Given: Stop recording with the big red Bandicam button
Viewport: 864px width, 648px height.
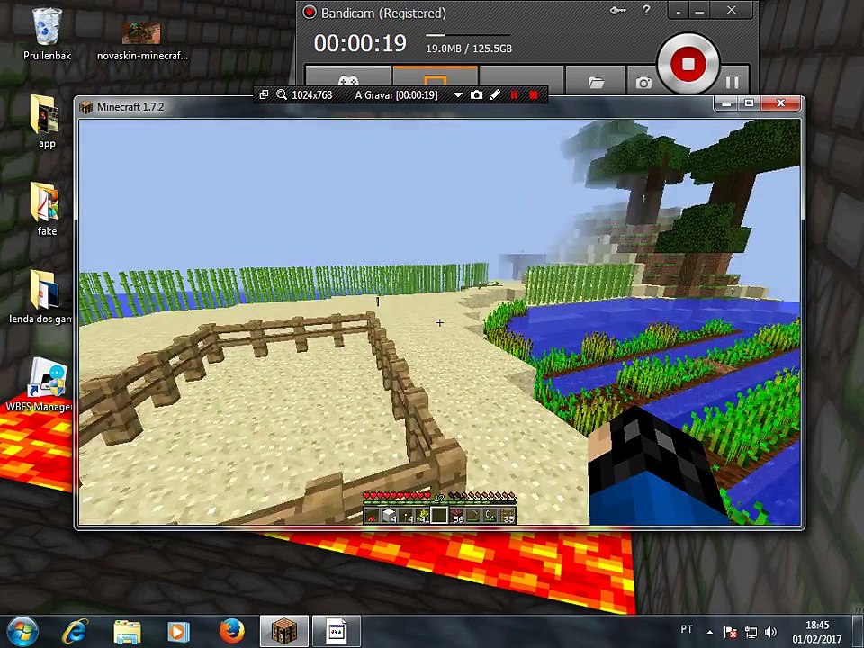Looking at the screenshot, I should coord(688,63).
